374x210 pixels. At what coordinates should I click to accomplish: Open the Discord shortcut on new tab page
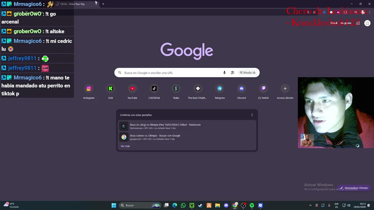point(241,92)
